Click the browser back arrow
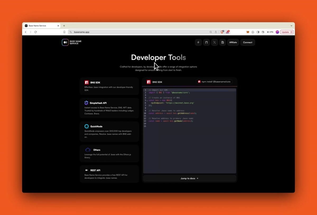This screenshot has width=317, height=215. (x=26, y=32)
